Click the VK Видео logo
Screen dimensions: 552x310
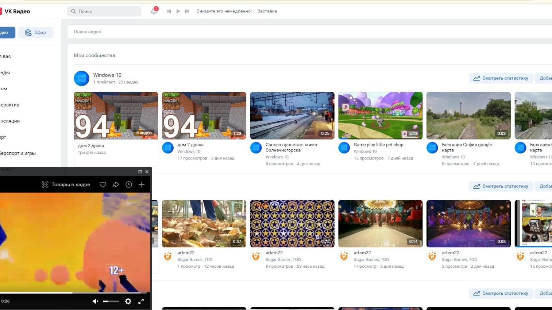coord(15,11)
